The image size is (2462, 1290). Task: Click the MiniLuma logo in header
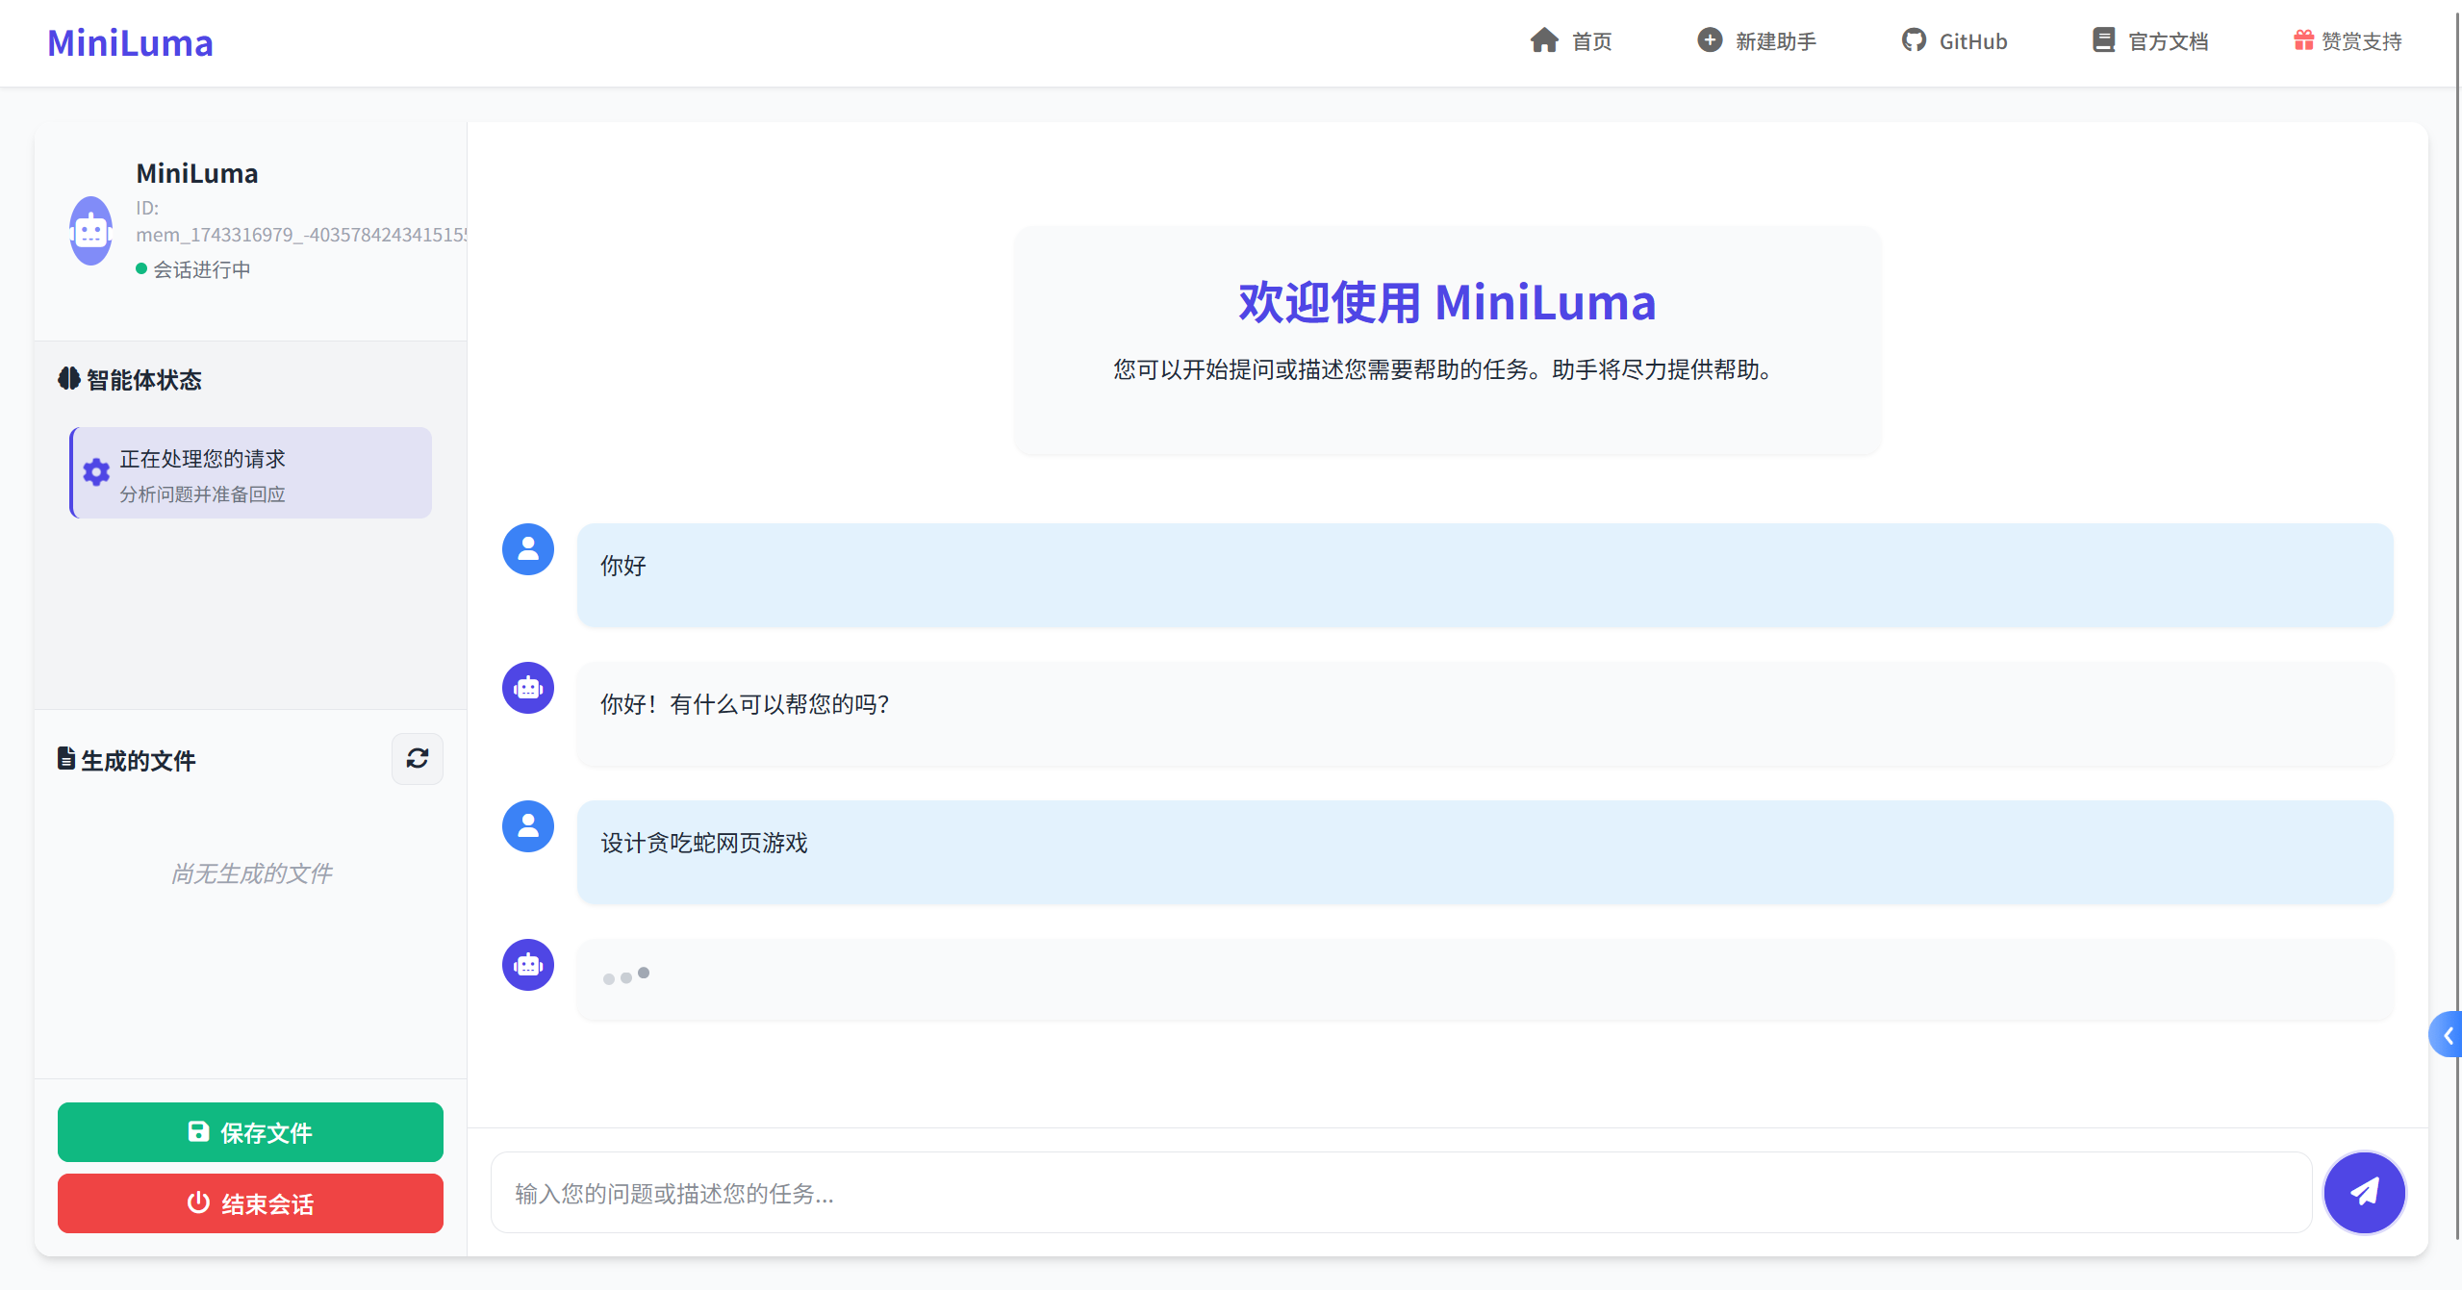(x=130, y=43)
